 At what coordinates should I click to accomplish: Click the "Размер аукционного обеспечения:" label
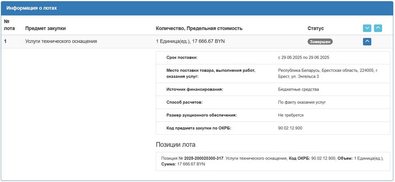[x=202, y=115]
